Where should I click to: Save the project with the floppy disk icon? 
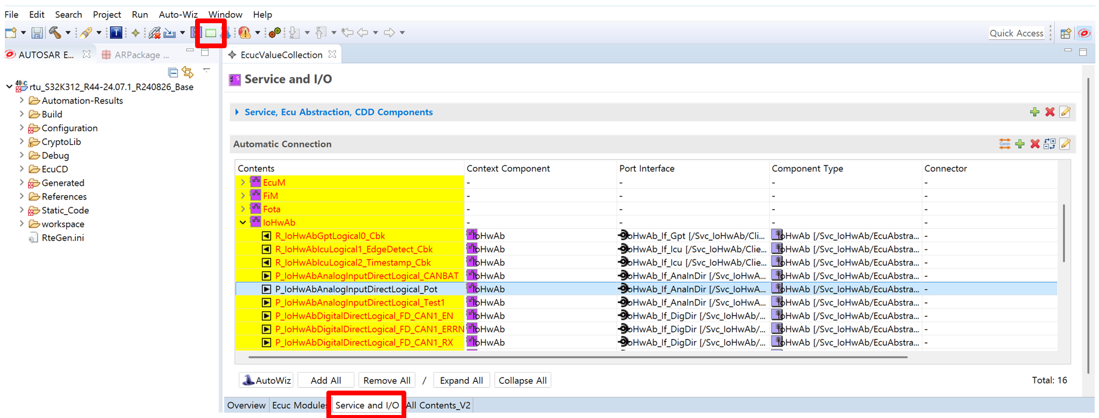pyautogui.click(x=37, y=33)
